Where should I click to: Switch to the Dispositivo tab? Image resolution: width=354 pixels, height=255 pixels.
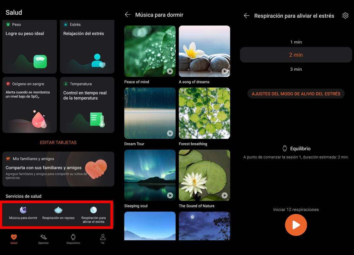pyautogui.click(x=73, y=239)
